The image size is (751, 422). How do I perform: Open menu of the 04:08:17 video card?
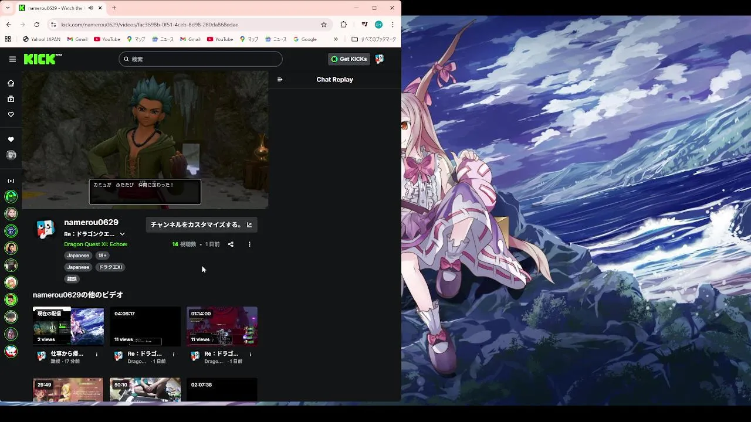point(174,354)
